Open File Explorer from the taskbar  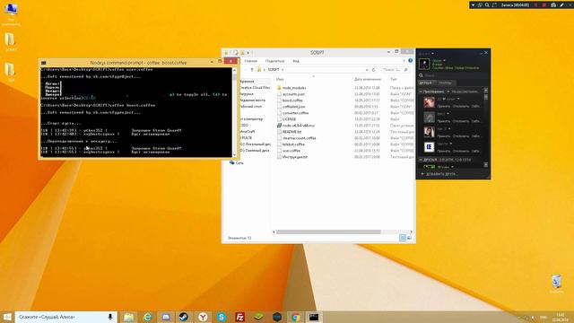(128, 317)
